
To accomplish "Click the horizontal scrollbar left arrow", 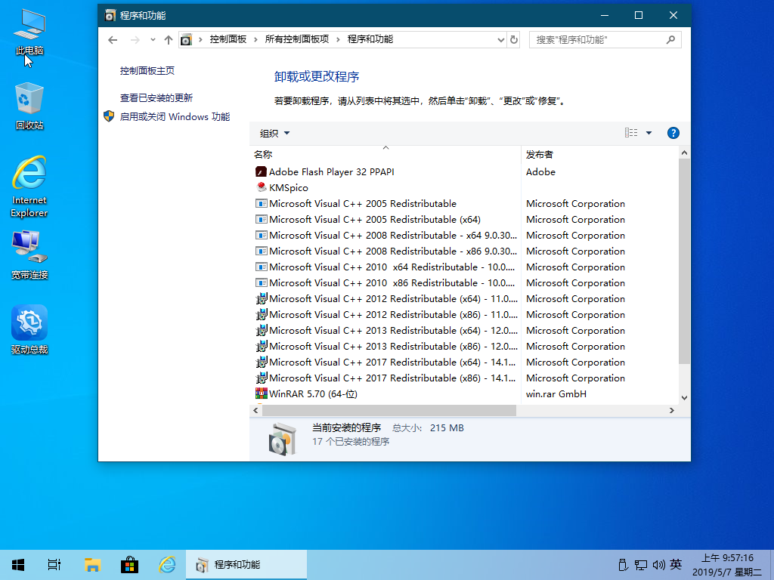I will tap(255, 410).
